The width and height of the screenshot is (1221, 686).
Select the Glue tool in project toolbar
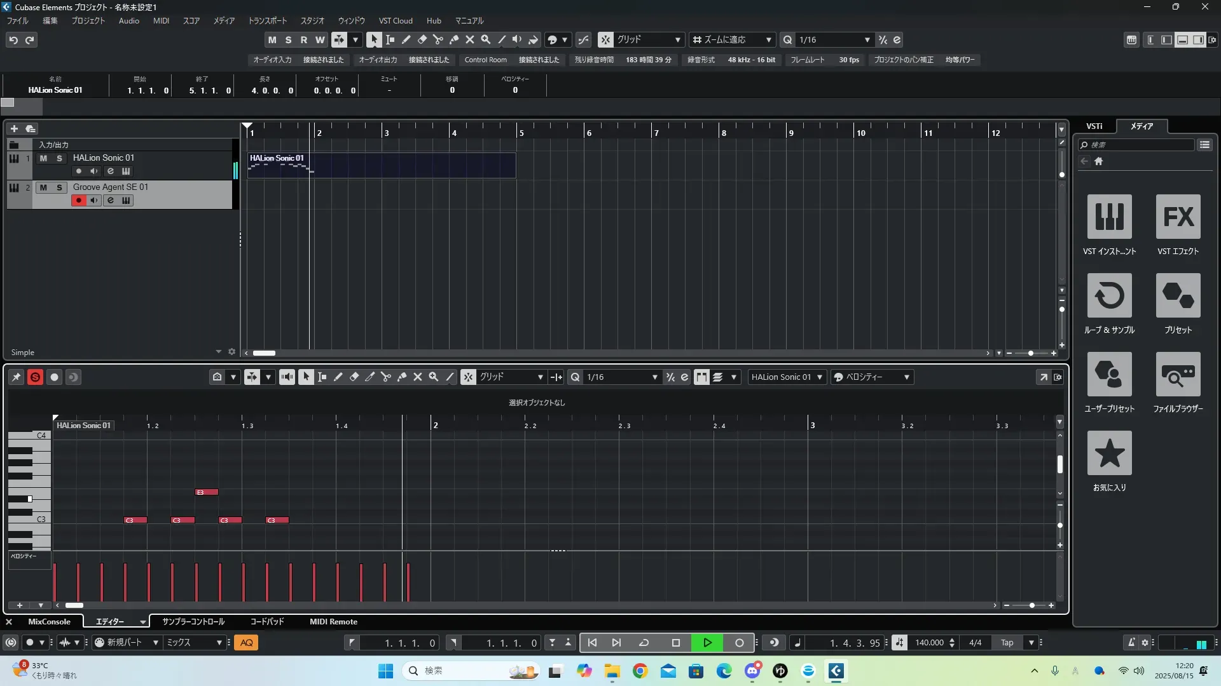453,39
